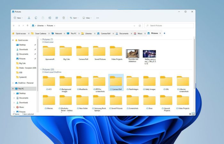The width and height of the screenshot is (224, 144).
Task: Click Pictures in the address breadcrumb
Action: (50, 26)
